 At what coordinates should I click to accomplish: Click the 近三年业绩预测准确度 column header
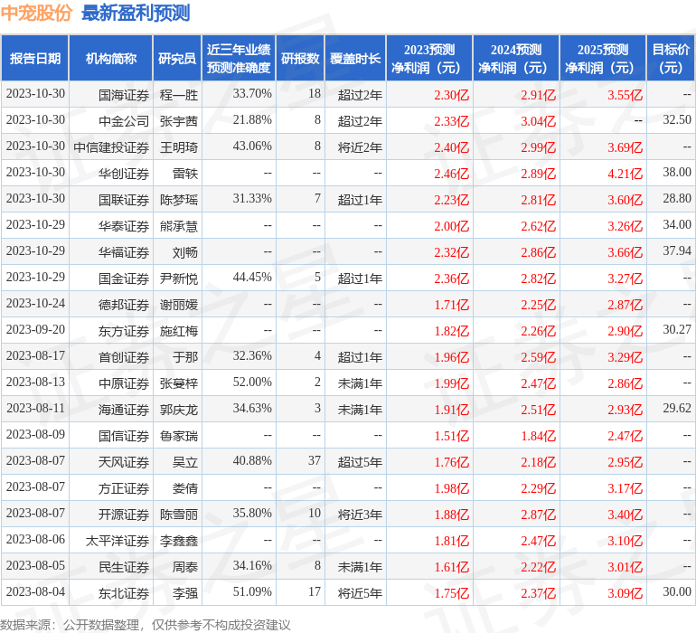pyautogui.click(x=239, y=58)
